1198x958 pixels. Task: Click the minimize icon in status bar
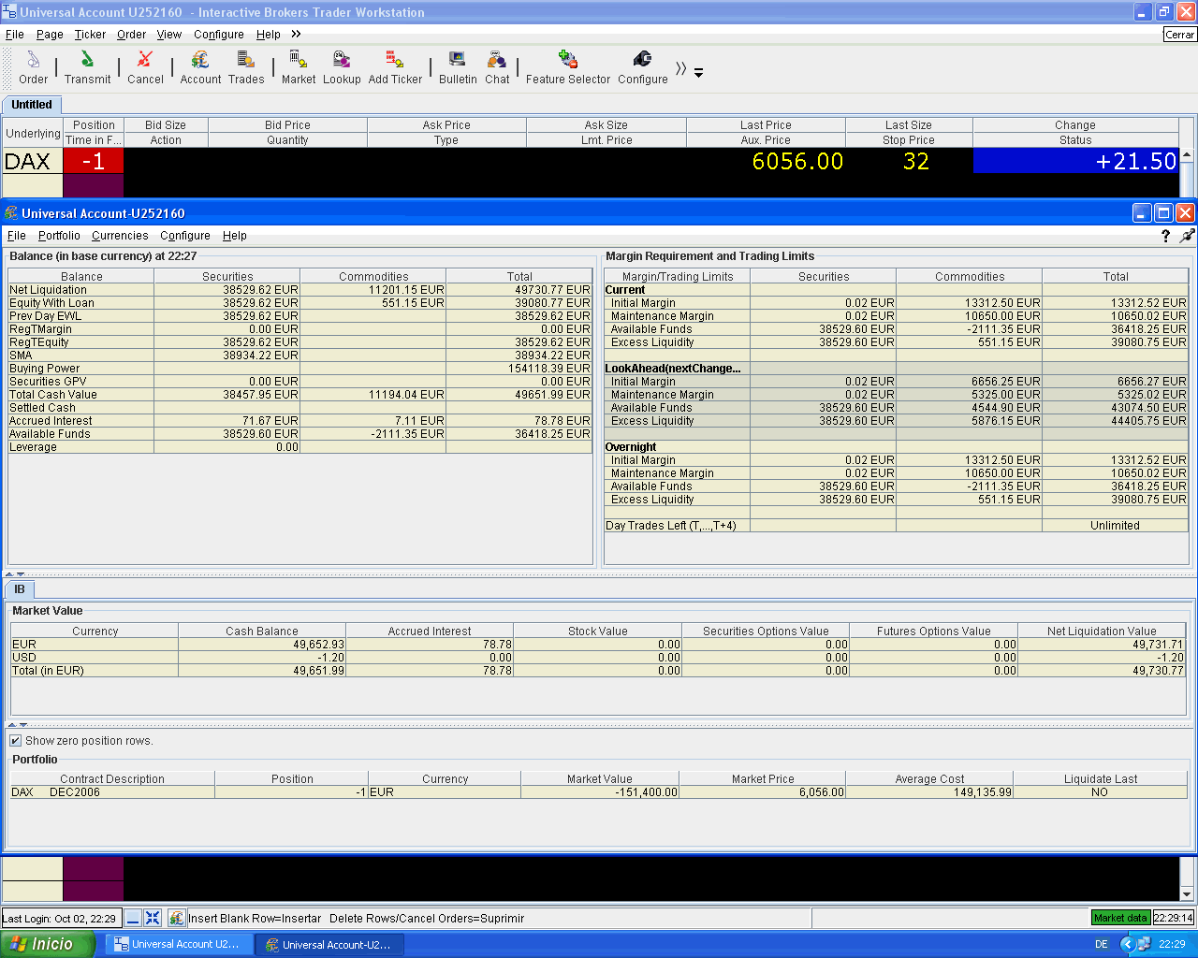[133, 918]
